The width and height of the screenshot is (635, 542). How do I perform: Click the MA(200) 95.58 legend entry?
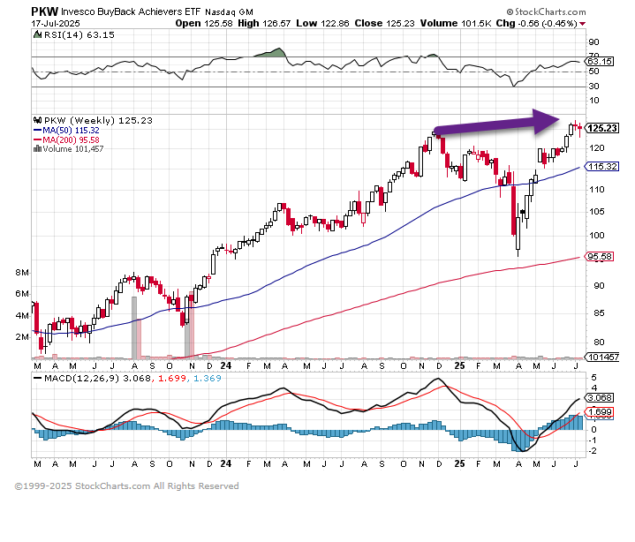66,140
